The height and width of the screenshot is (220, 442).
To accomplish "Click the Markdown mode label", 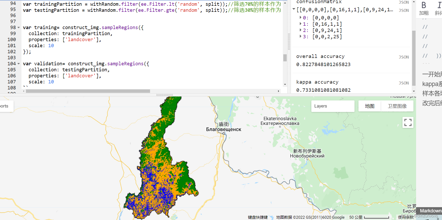I will 430,211.
